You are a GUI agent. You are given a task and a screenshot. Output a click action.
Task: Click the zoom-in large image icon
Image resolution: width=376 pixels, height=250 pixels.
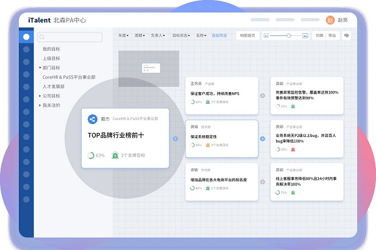point(305,36)
